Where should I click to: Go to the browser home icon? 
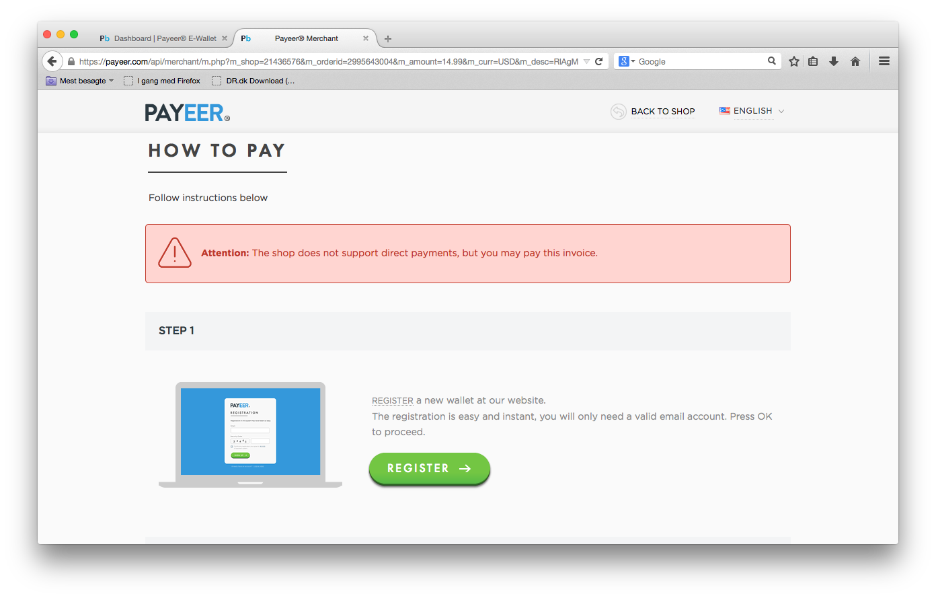(855, 61)
